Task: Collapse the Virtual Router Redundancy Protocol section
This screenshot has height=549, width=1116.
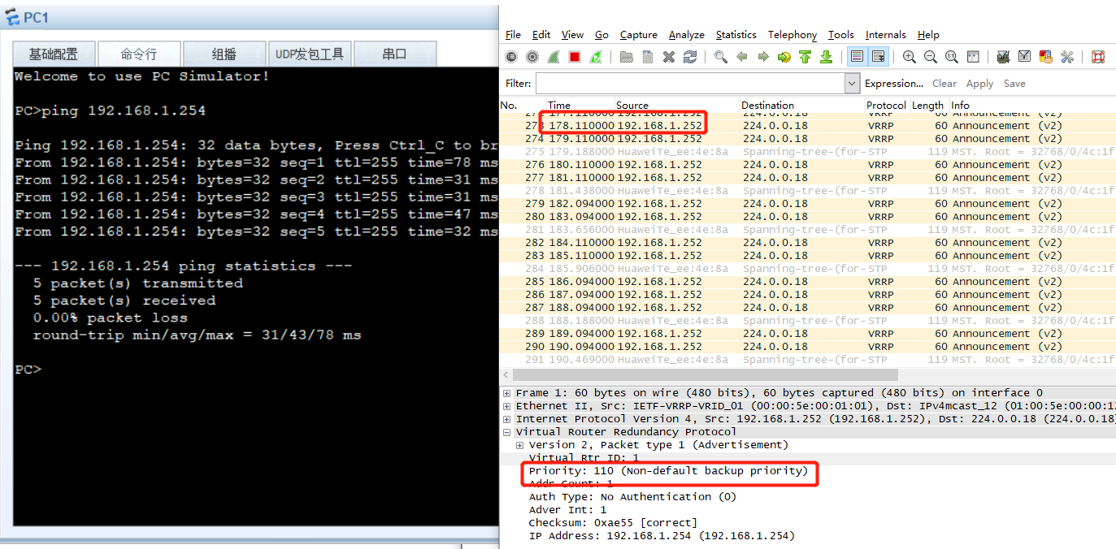Action: [x=508, y=431]
